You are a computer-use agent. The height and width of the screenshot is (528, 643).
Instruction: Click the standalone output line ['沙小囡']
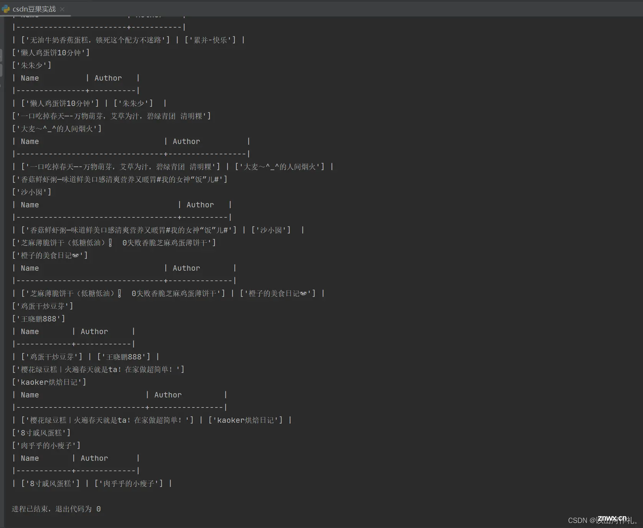(31, 192)
